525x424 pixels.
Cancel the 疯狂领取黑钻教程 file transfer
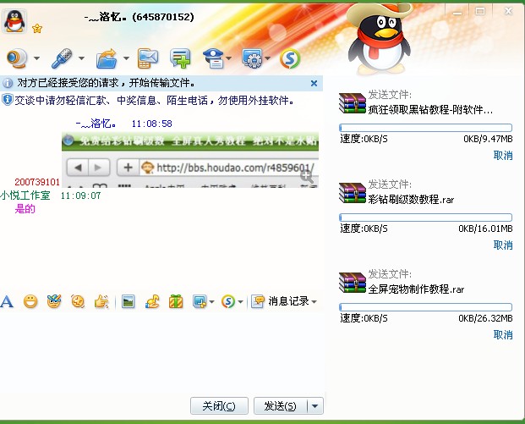point(503,155)
